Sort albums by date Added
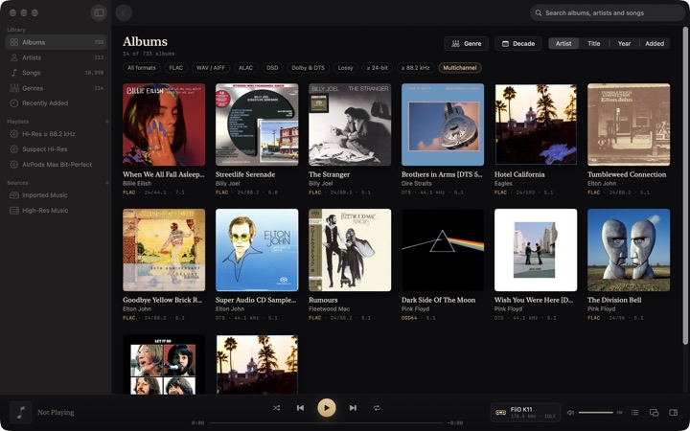The height and width of the screenshot is (431, 690). 655,43
